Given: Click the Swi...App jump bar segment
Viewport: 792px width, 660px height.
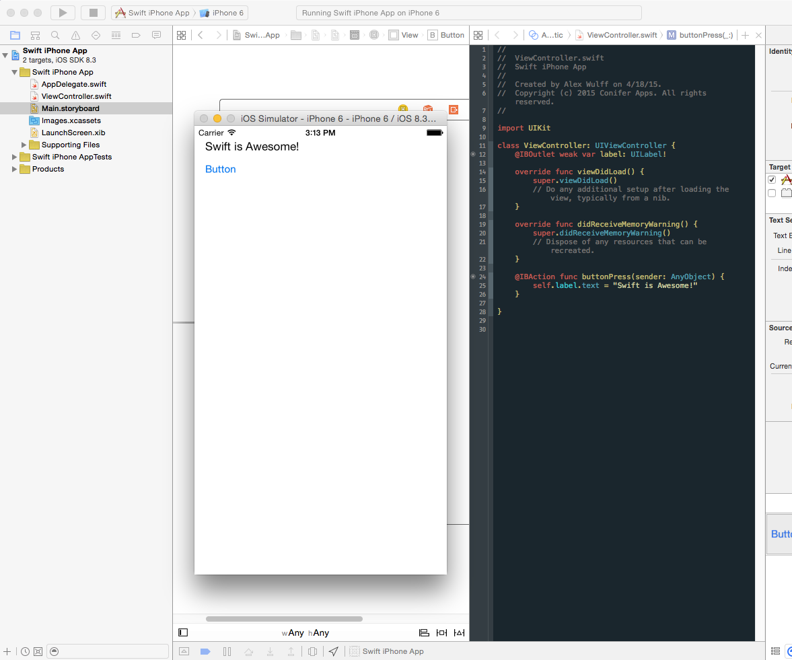Looking at the screenshot, I should coord(256,36).
